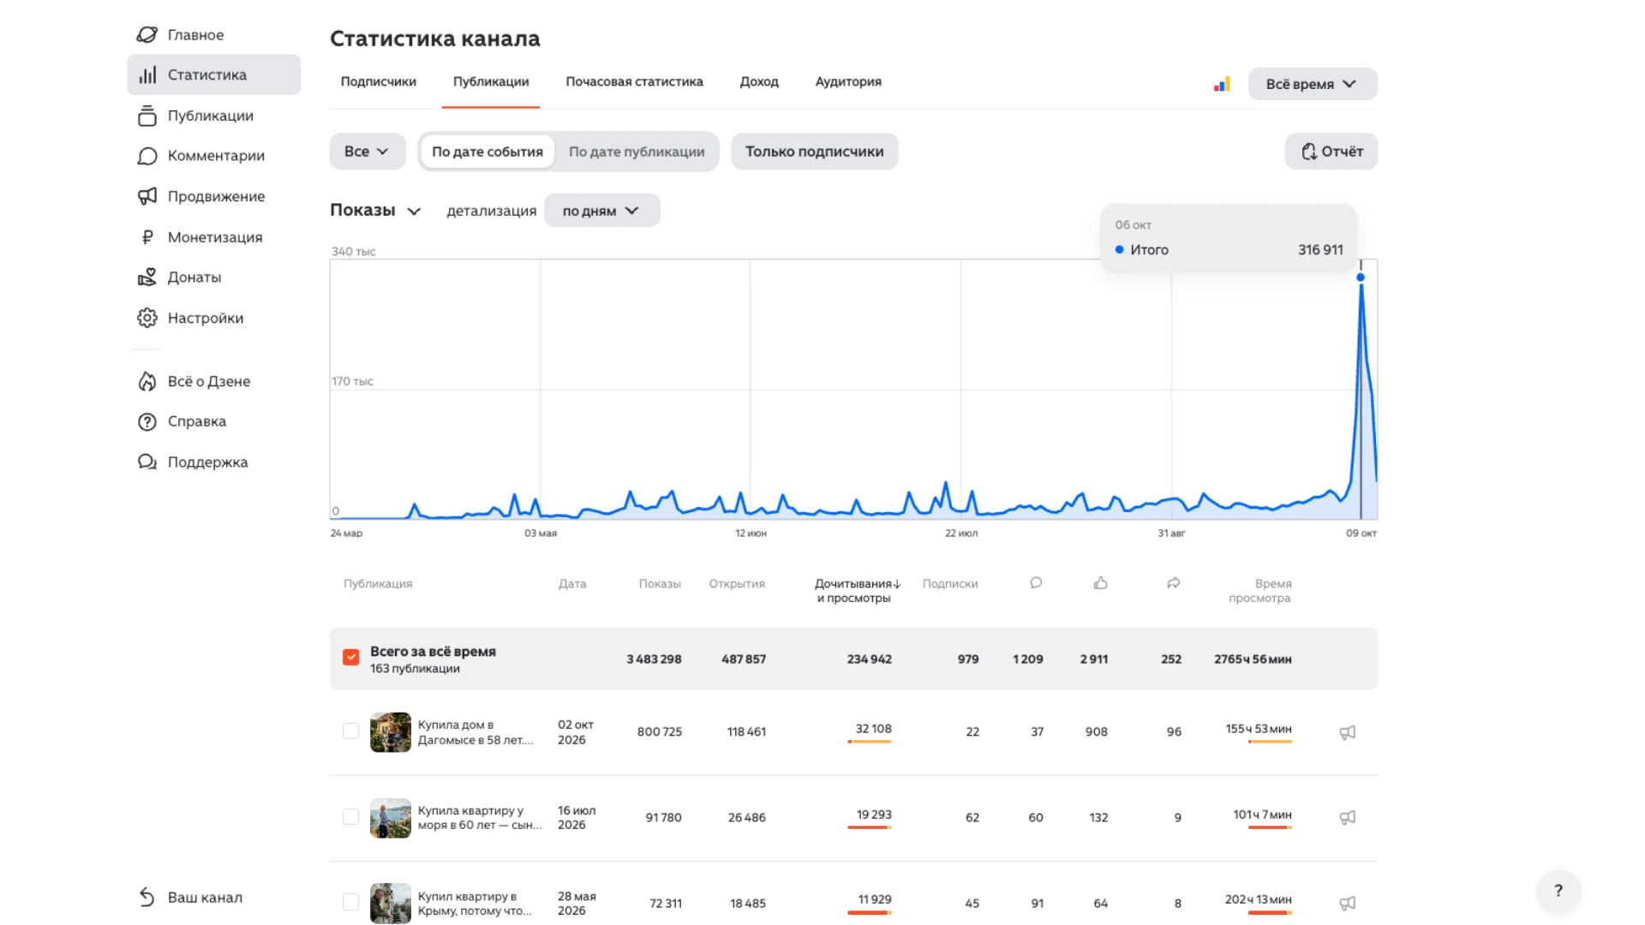This screenshot has width=1645, height=925.
Task: Sort by the comments bubble column
Action: coord(1036,583)
